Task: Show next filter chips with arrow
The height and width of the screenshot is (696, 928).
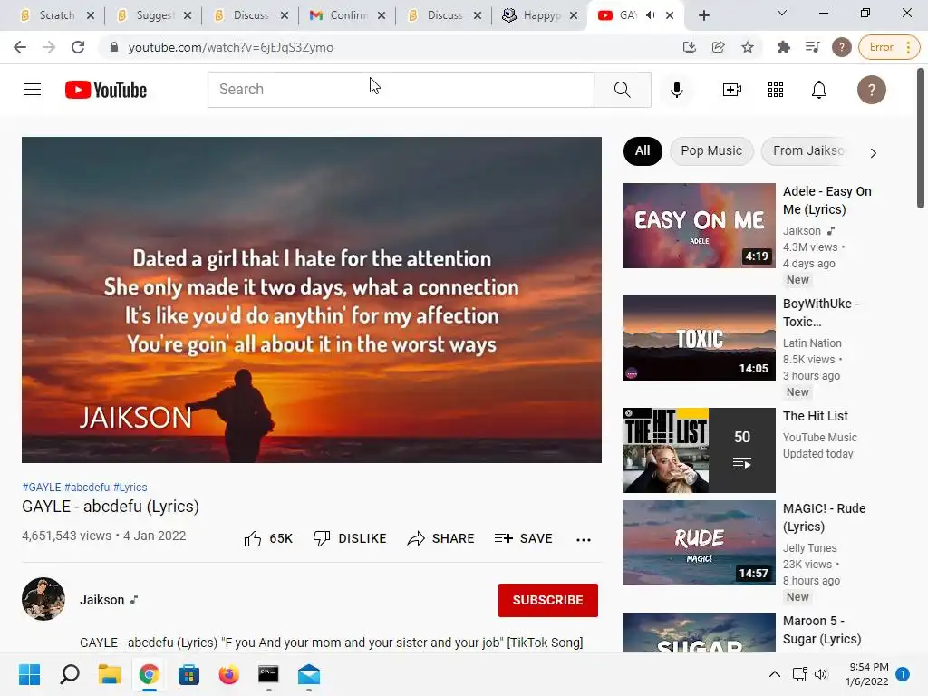Action: pyautogui.click(x=873, y=152)
